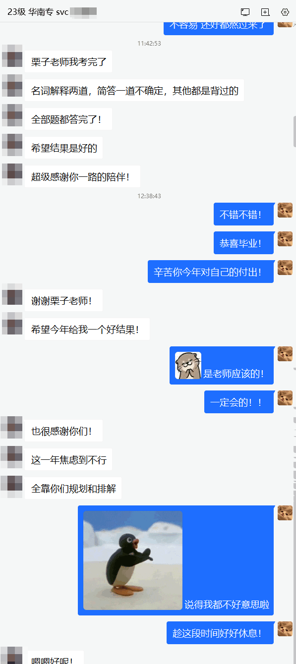The height and width of the screenshot is (664, 296).
Task: Click the message 希望今年给我一个好结果!
Action: pos(87,329)
